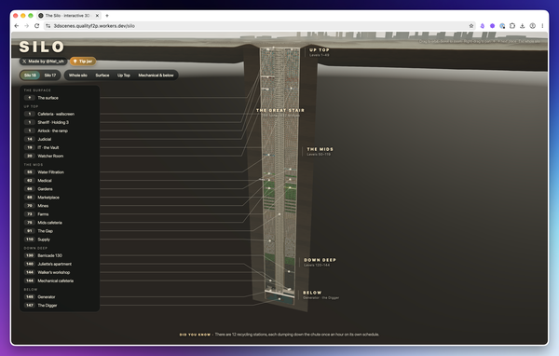The width and height of the screenshot is (559, 356).
Task: Reload the Silo page
Action: 36,26
